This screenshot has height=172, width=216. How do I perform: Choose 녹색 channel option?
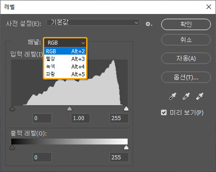[65, 66]
